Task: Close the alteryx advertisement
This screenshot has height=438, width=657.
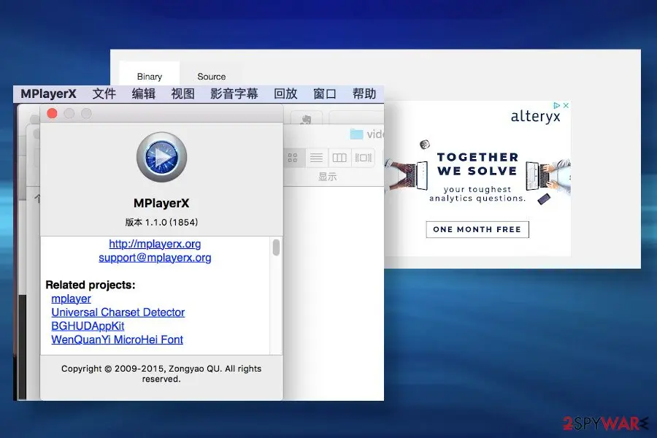Action: point(566,106)
